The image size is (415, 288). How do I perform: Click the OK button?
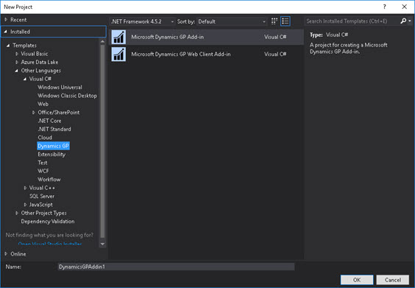[x=357, y=280]
